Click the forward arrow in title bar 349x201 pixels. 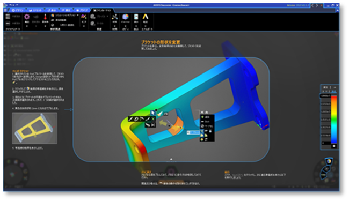(317, 5)
